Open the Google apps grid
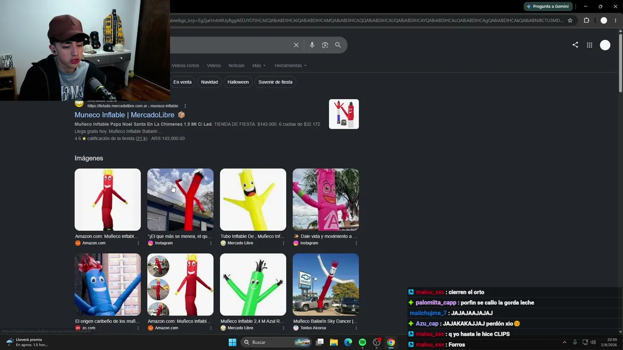623x350 pixels. (589, 45)
